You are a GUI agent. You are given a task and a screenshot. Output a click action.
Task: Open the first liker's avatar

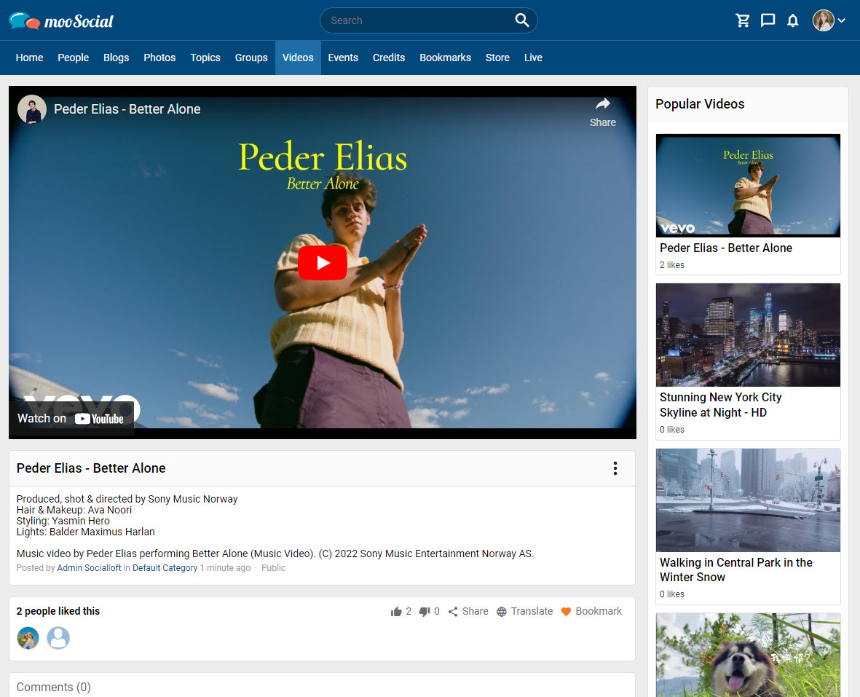pos(28,638)
